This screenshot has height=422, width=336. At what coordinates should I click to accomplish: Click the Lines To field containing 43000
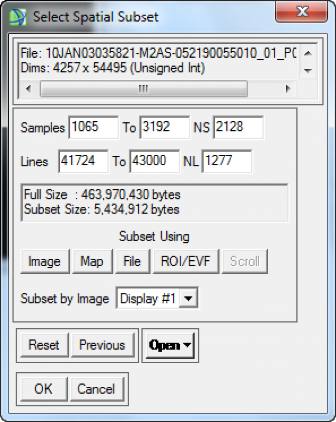[154, 161]
